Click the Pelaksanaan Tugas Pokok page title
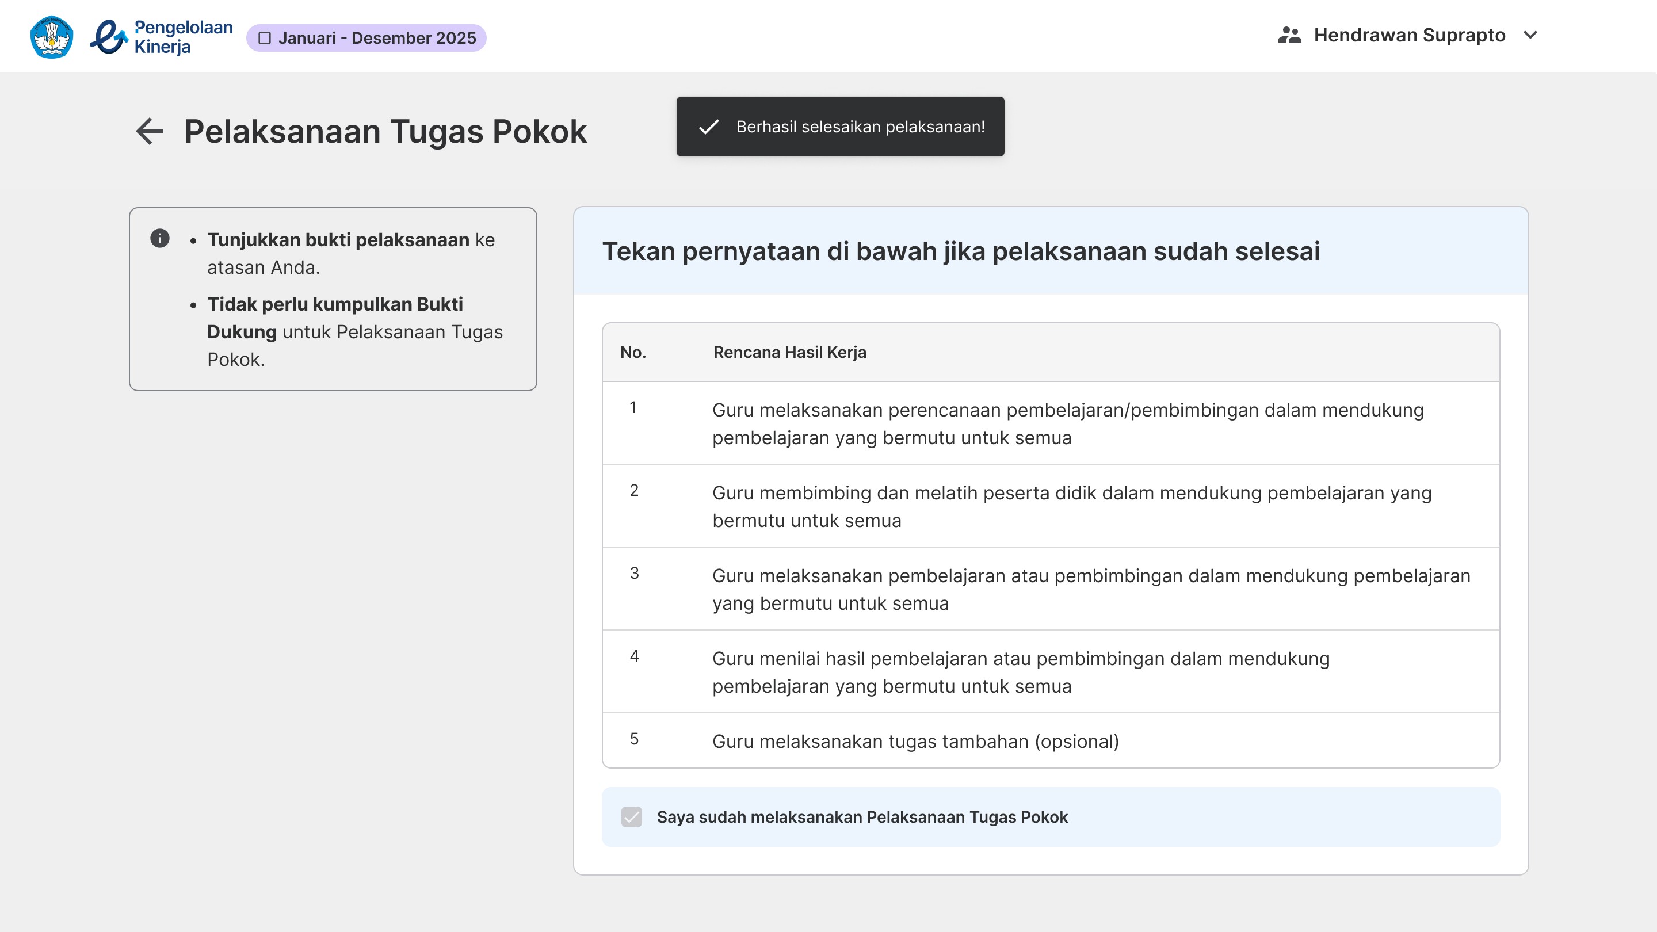1657x932 pixels. 385,131
